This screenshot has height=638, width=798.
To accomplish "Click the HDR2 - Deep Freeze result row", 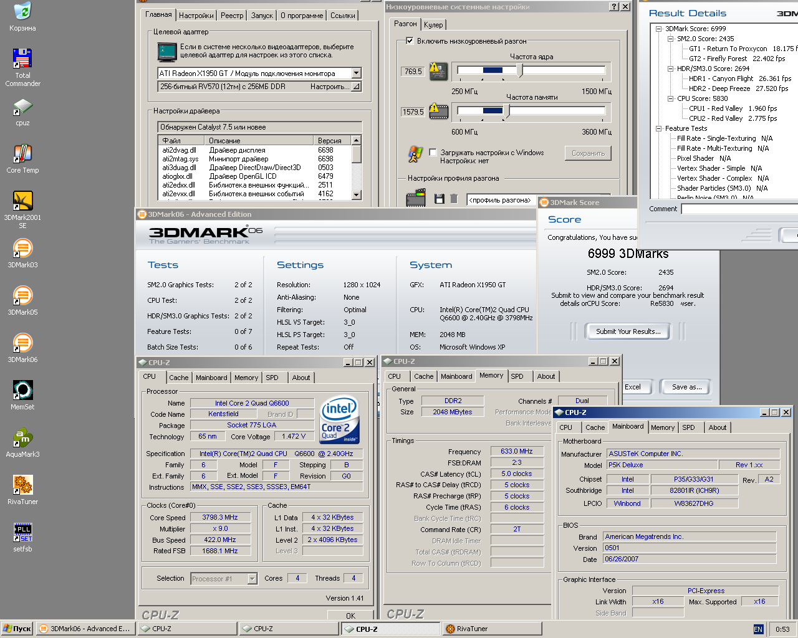I will click(738, 88).
